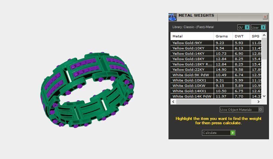Select the Yellow Gold:9KY row
This screenshot has width=273, height=159.
click(216, 43)
